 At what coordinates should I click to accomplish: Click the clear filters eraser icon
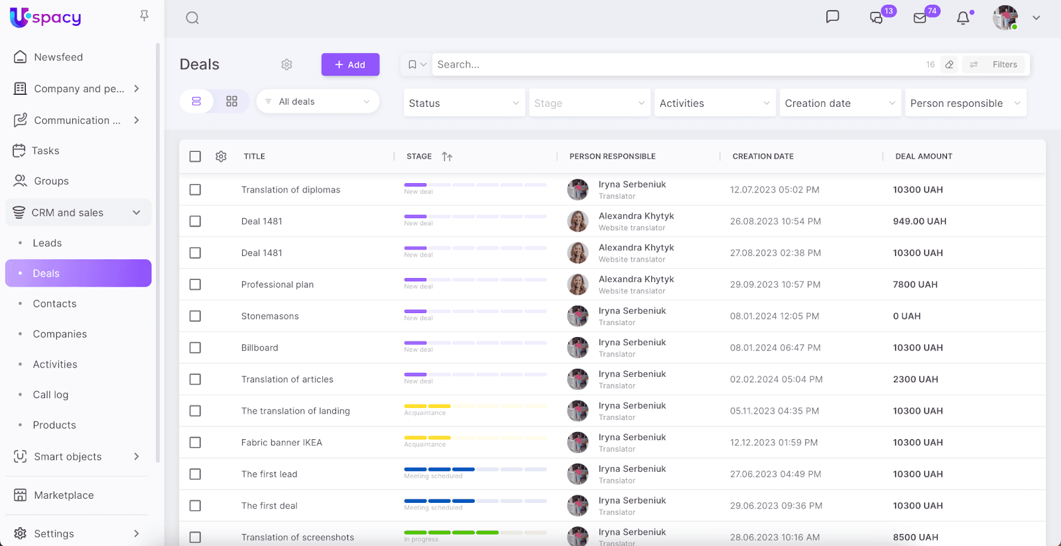(x=950, y=64)
